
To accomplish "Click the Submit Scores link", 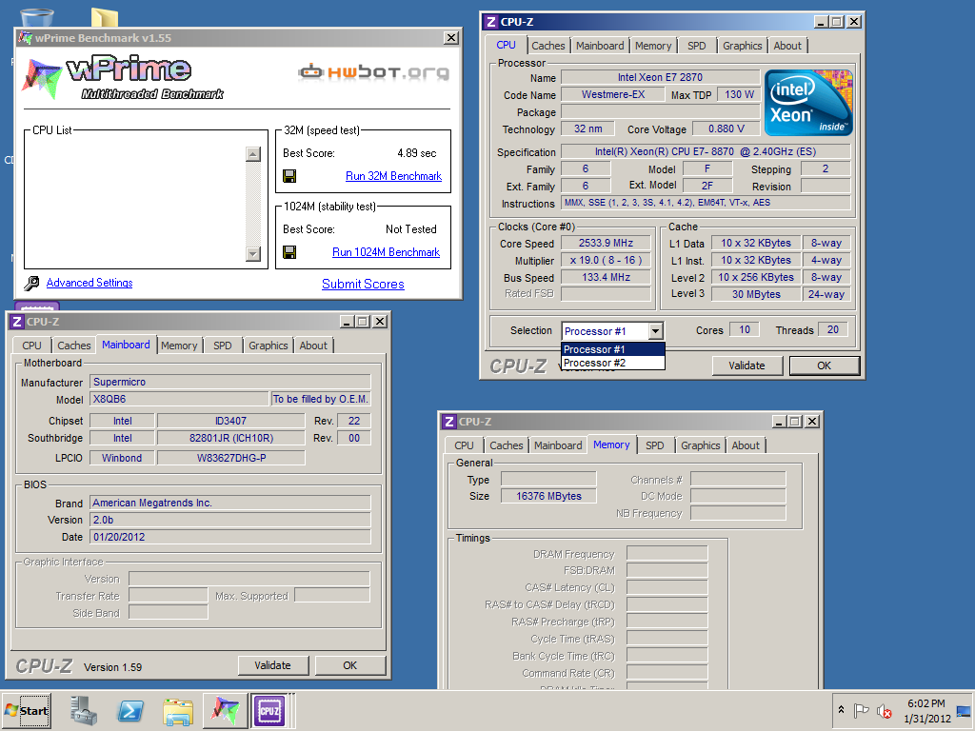I will 363,284.
